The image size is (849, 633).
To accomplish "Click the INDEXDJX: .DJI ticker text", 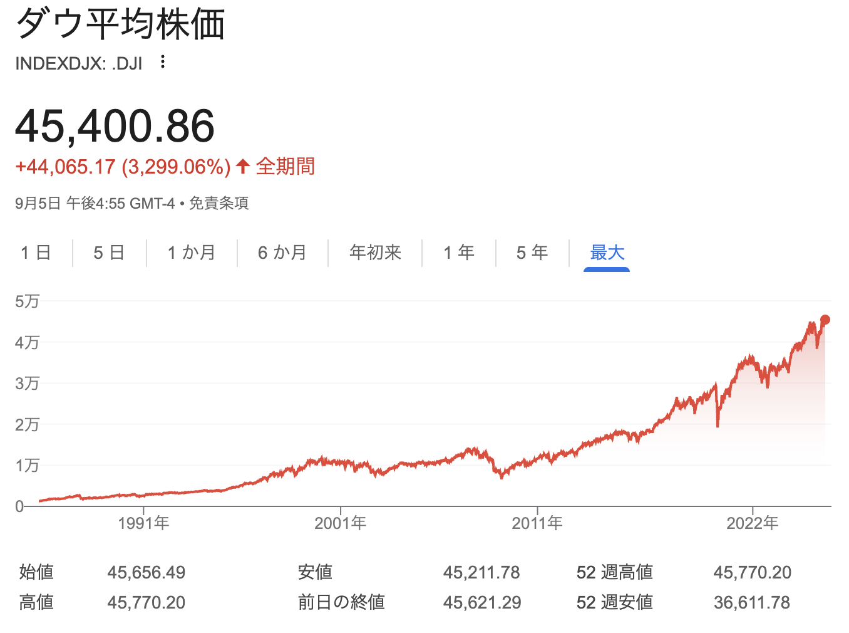I will (x=79, y=64).
